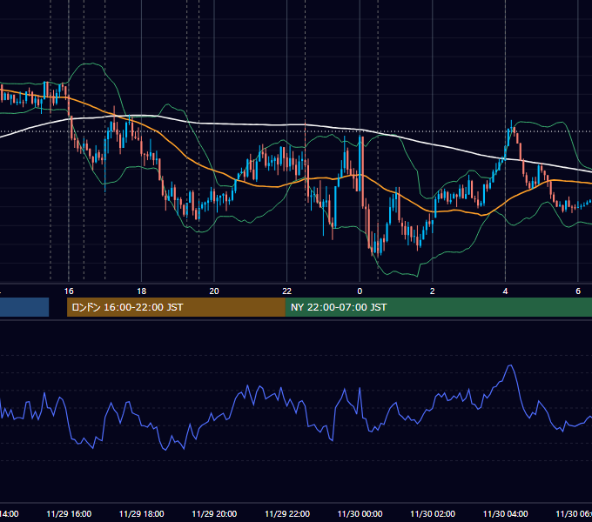Click hour label 4 on the time axis
The image size is (592, 522).
click(505, 291)
